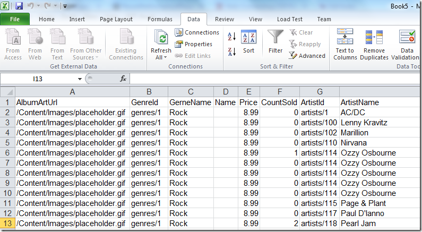Save the workbook with the floppy disk icon
422x232 pixels.
pyautogui.click(x=19, y=6)
